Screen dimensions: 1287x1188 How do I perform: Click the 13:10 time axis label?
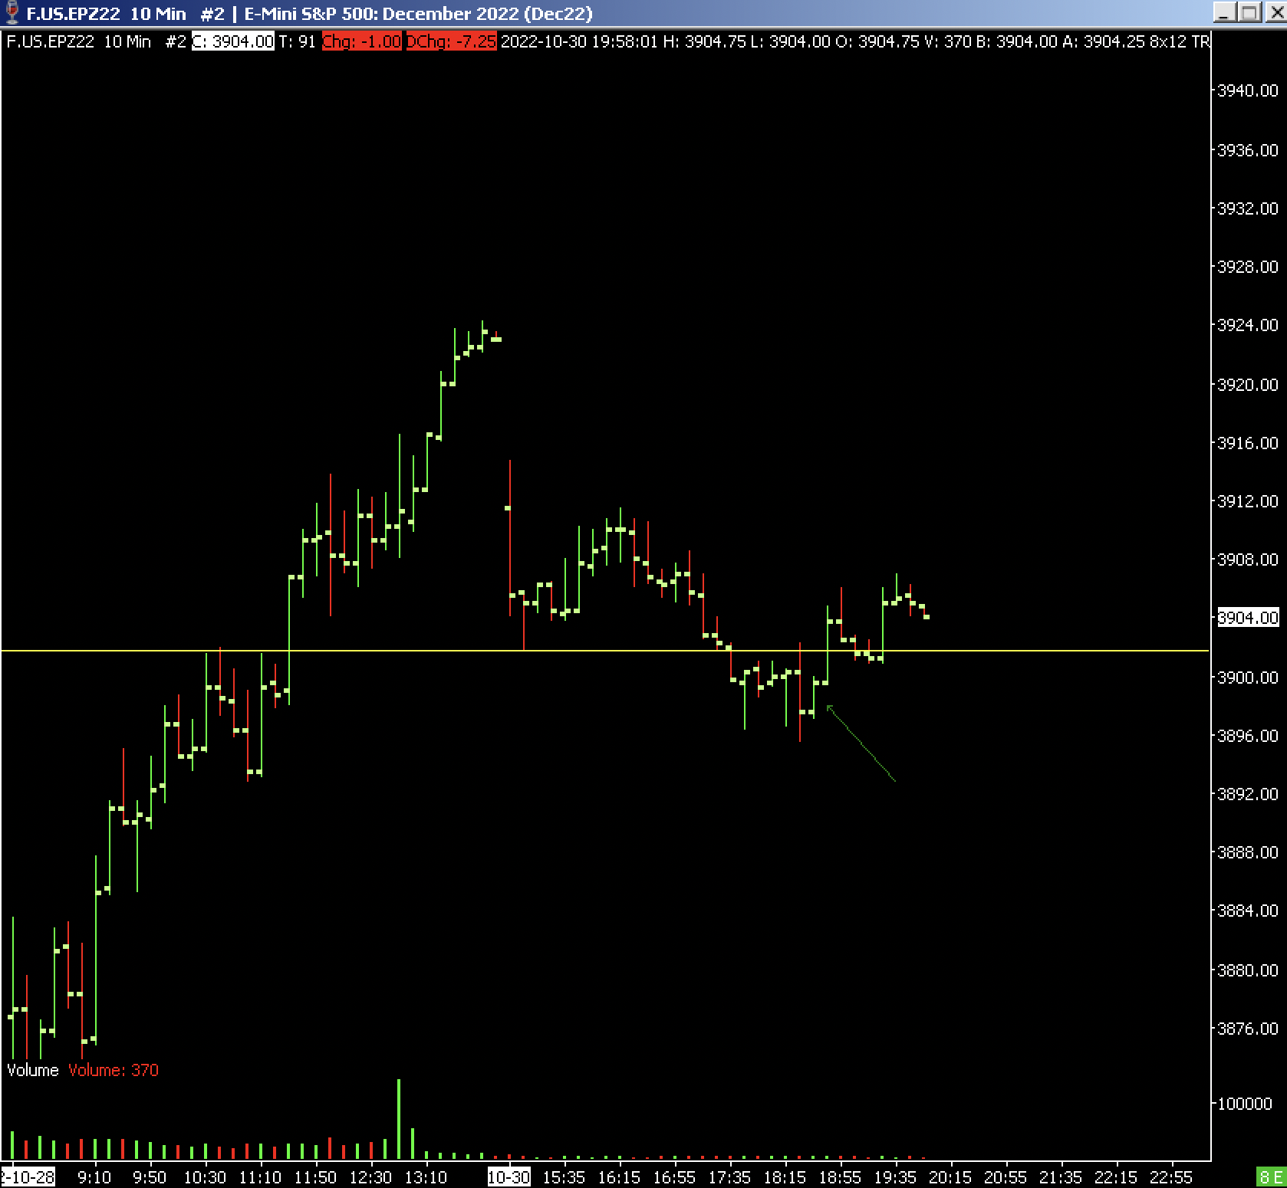click(x=426, y=1177)
